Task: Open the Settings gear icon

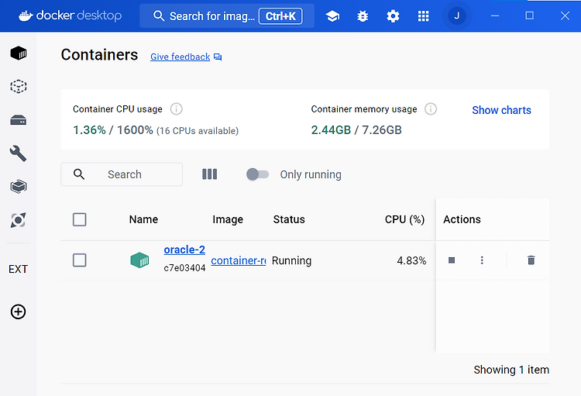Action: 393,16
